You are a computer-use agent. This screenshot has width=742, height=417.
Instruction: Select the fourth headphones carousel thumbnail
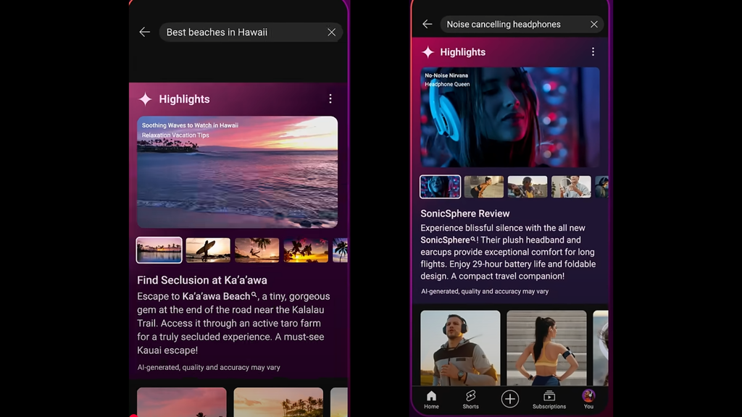tap(571, 187)
